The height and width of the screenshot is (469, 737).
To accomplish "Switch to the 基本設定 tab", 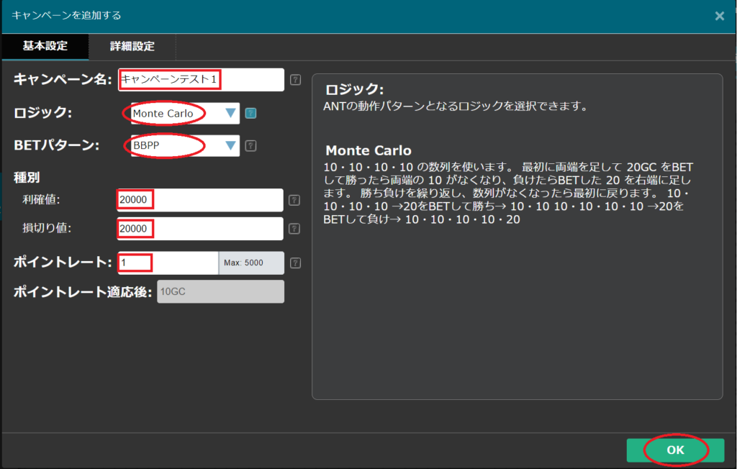I will click(45, 46).
